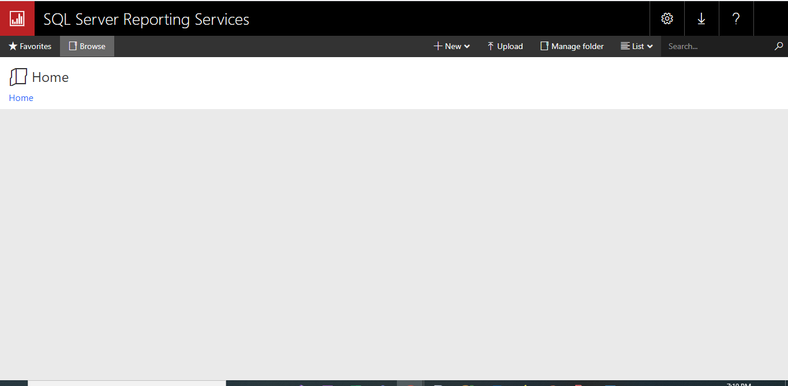Click the Upload arrow icon
The width and height of the screenshot is (788, 386).
point(490,46)
